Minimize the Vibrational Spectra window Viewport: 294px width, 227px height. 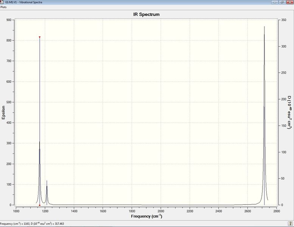point(275,2)
